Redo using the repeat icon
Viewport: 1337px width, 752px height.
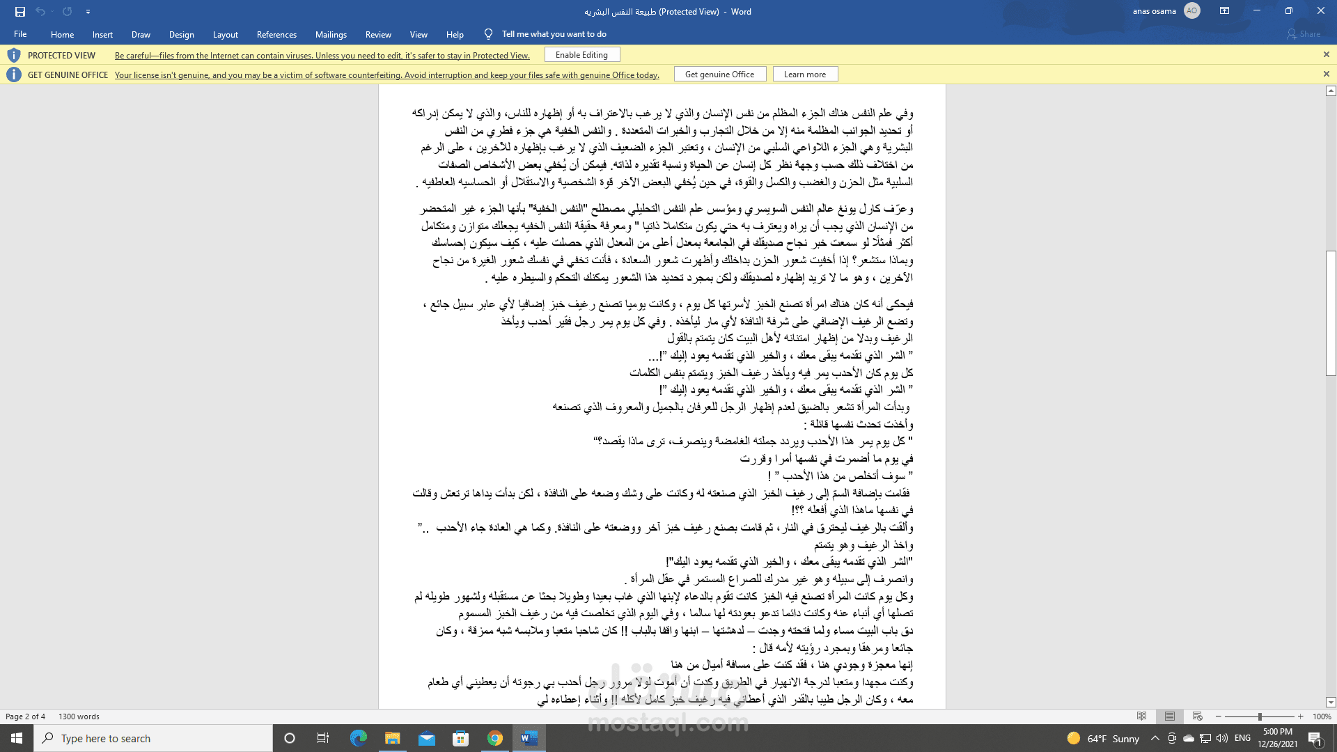coord(66,11)
